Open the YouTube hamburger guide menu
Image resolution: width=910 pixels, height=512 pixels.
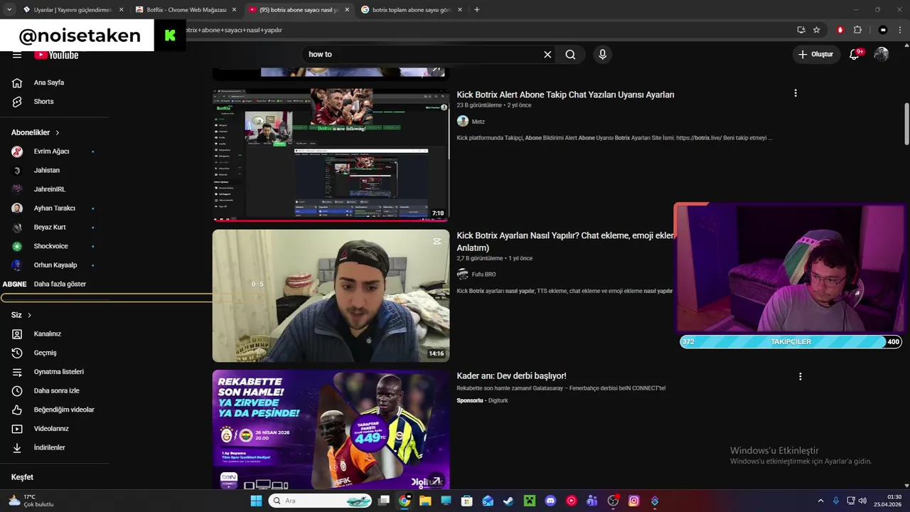(x=17, y=55)
